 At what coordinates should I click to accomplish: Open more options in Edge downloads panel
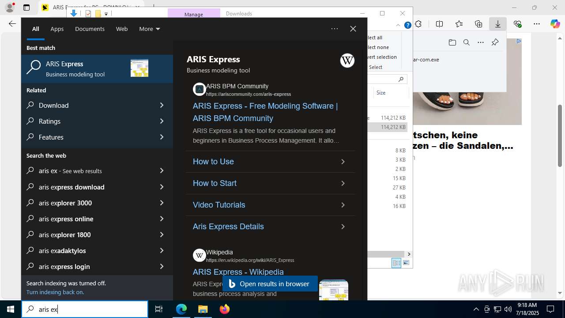[481, 42]
